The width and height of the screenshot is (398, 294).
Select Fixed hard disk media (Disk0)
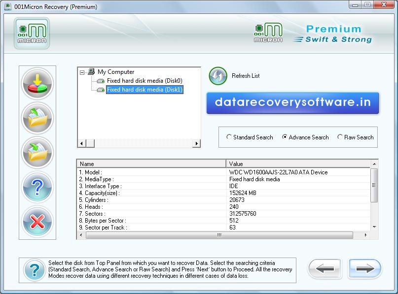[145, 81]
